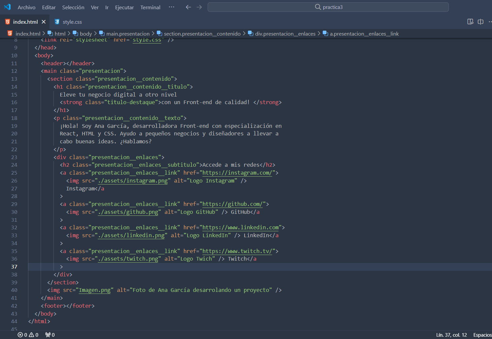Viewport: 492px width, 339px height.
Task: Click the HTML5 icon on index.html tab
Action: click(8, 22)
